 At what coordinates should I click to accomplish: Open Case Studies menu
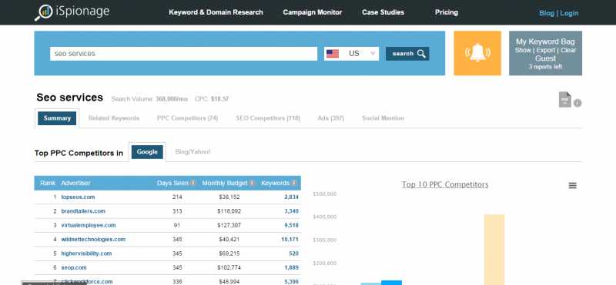coord(383,12)
